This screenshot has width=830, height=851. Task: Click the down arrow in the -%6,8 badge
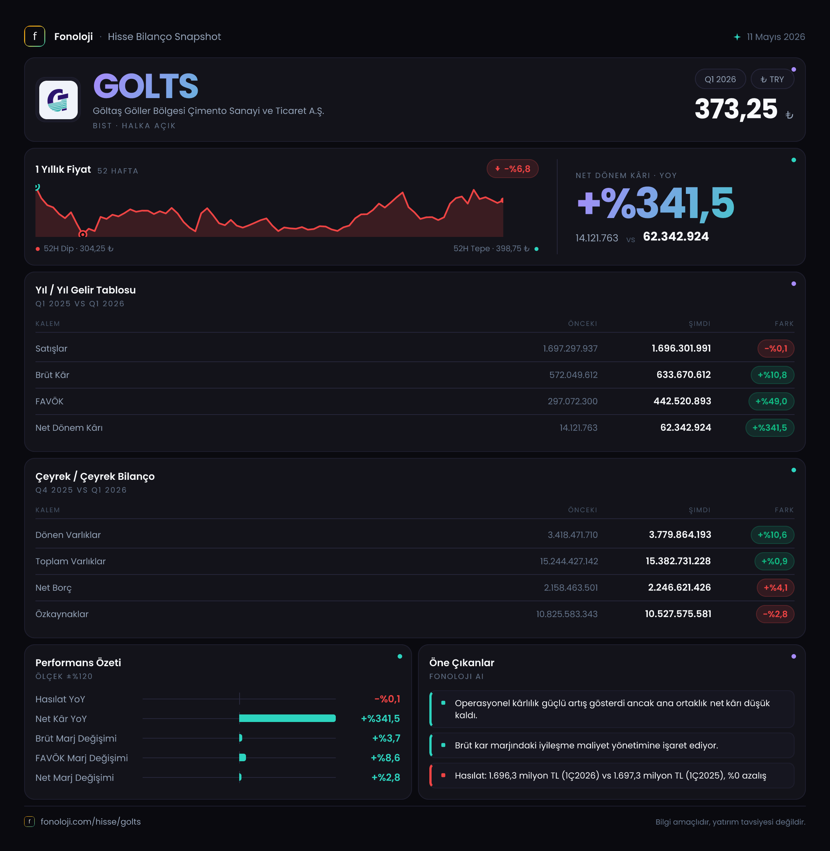[497, 169]
